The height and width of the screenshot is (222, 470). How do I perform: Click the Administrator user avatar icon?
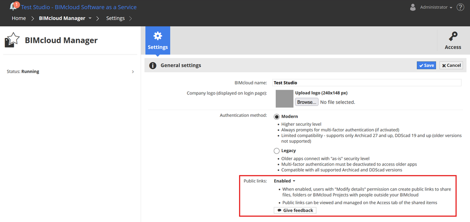click(413, 7)
